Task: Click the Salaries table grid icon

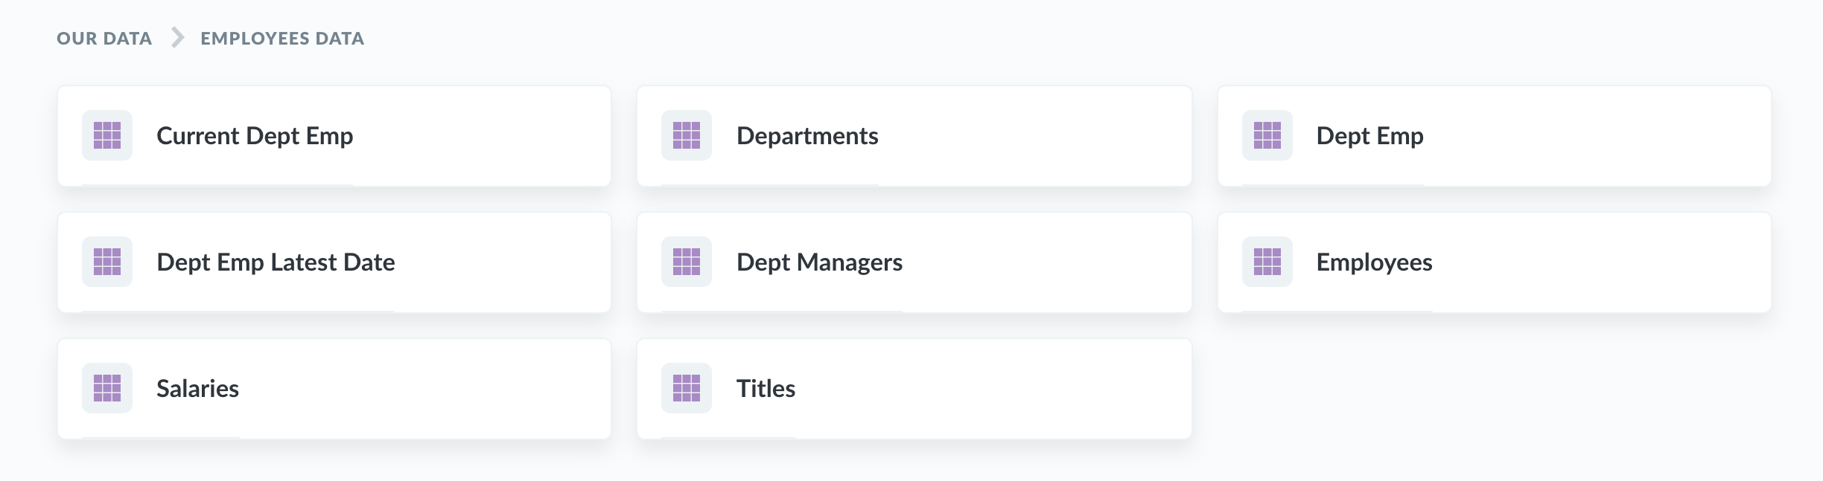Action: 106,388
